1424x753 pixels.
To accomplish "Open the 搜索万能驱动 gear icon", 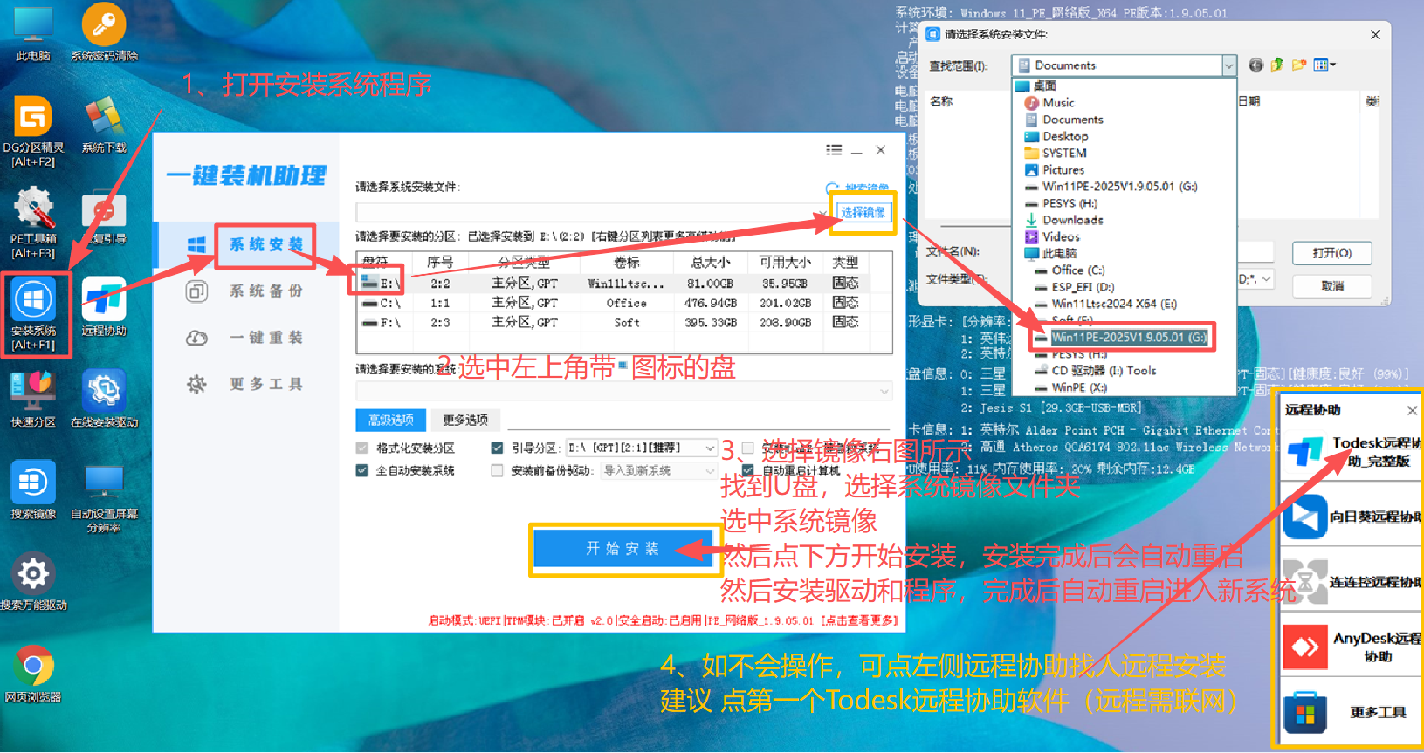I will coord(33,575).
